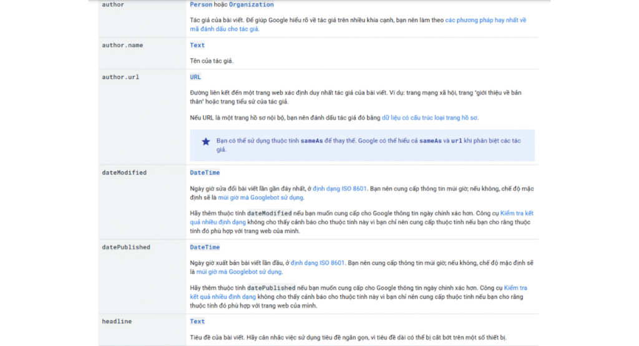This screenshot has height=346, width=639.
Task: Click the headline property name cell
Action: coord(117,322)
